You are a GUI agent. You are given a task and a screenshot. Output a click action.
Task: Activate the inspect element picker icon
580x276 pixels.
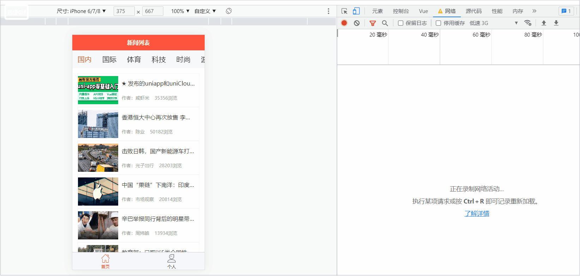[344, 11]
